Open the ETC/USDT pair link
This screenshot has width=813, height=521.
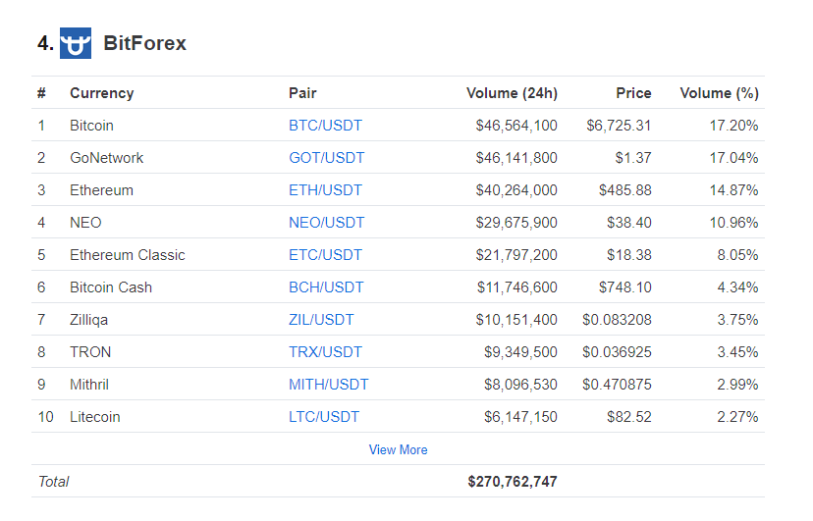click(x=325, y=255)
